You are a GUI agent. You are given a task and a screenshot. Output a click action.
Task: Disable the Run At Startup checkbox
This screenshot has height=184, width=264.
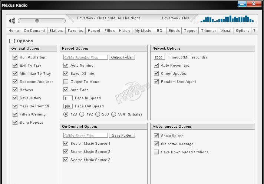[15, 57]
